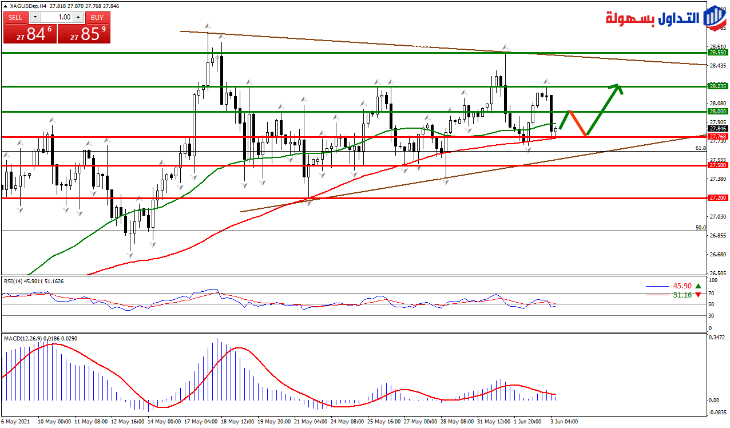Select the '28.235' green price level label
Viewport: 730px width, 428px height.
(717, 86)
